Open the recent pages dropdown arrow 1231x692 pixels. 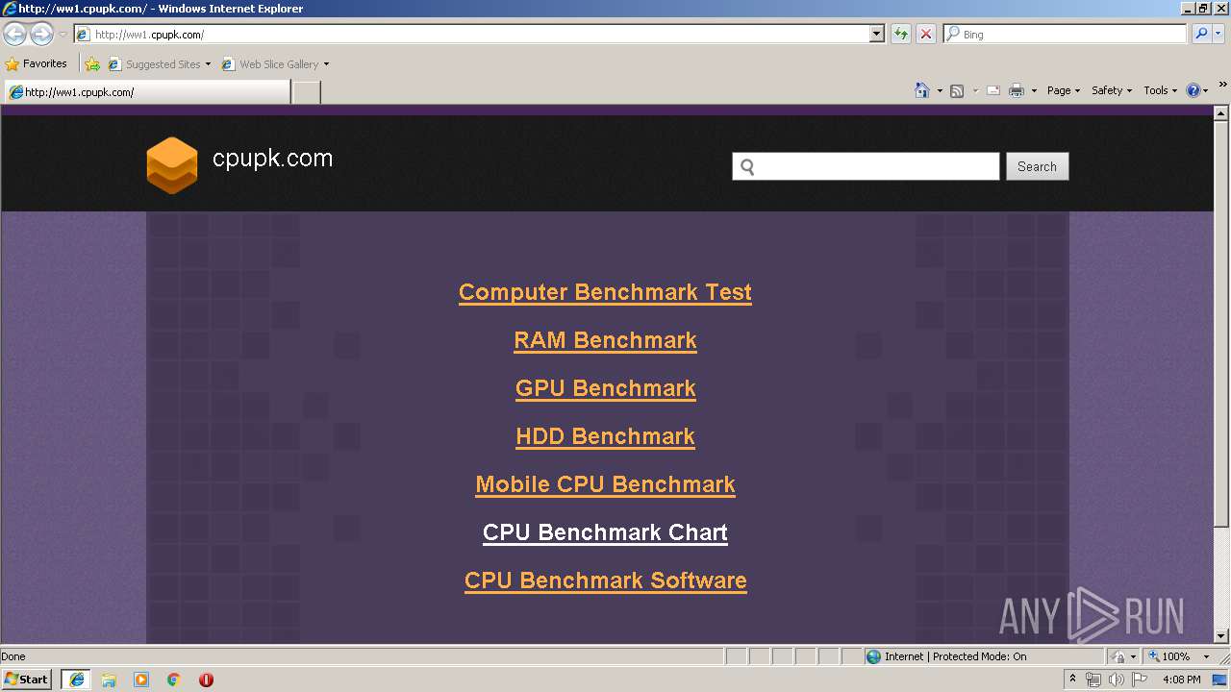pos(63,35)
